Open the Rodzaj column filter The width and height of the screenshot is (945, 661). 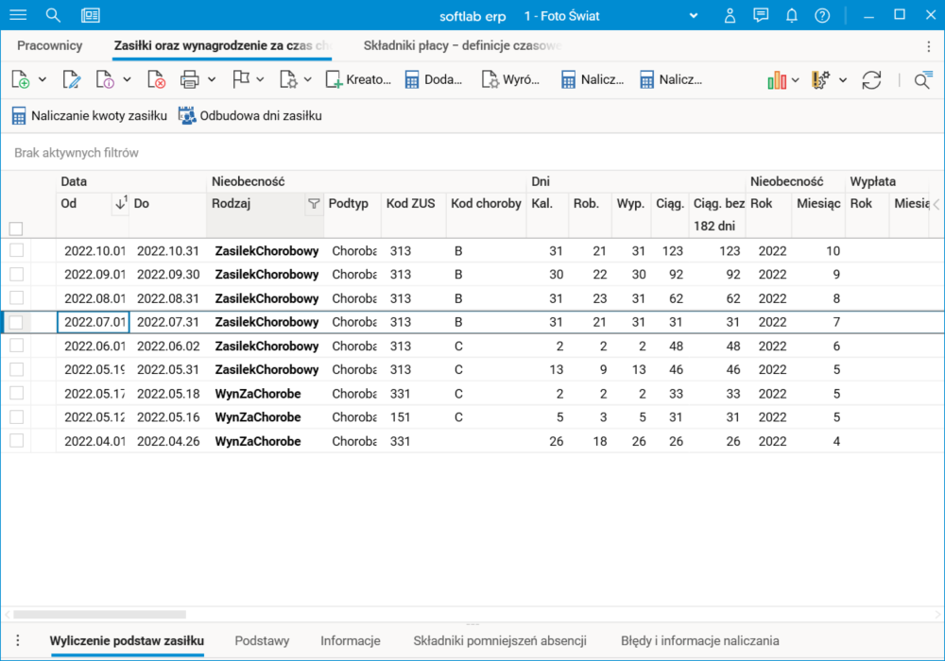[x=314, y=204]
